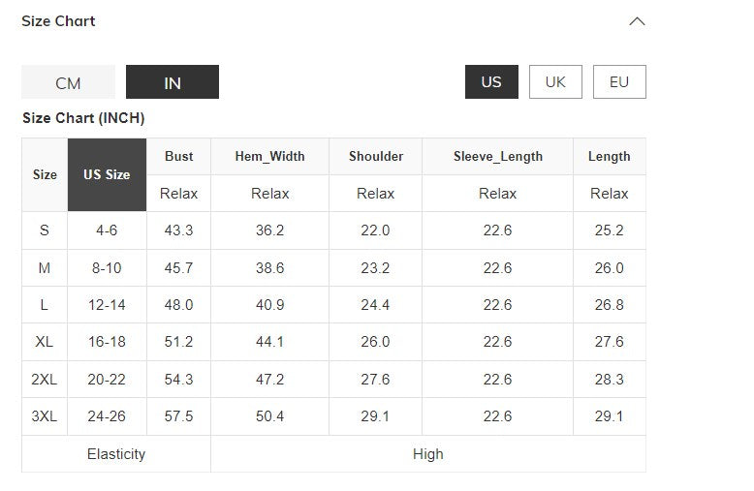Image resolution: width=754 pixels, height=491 pixels.
Task: Click the Size Chart heading
Action: (58, 21)
